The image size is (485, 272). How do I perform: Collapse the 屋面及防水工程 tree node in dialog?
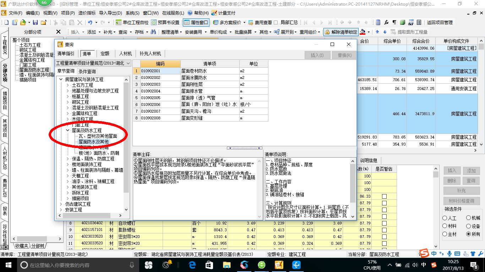click(x=68, y=130)
